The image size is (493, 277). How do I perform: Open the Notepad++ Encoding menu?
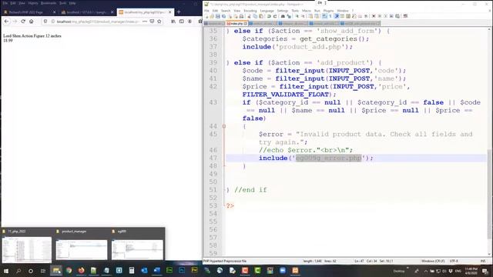point(250,11)
